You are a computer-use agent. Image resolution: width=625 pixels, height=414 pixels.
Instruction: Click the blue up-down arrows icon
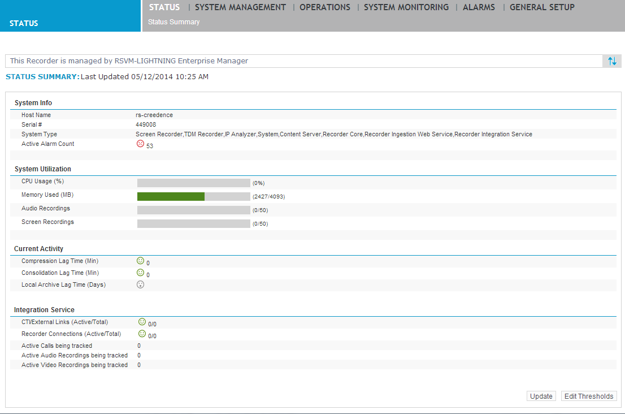coord(611,61)
